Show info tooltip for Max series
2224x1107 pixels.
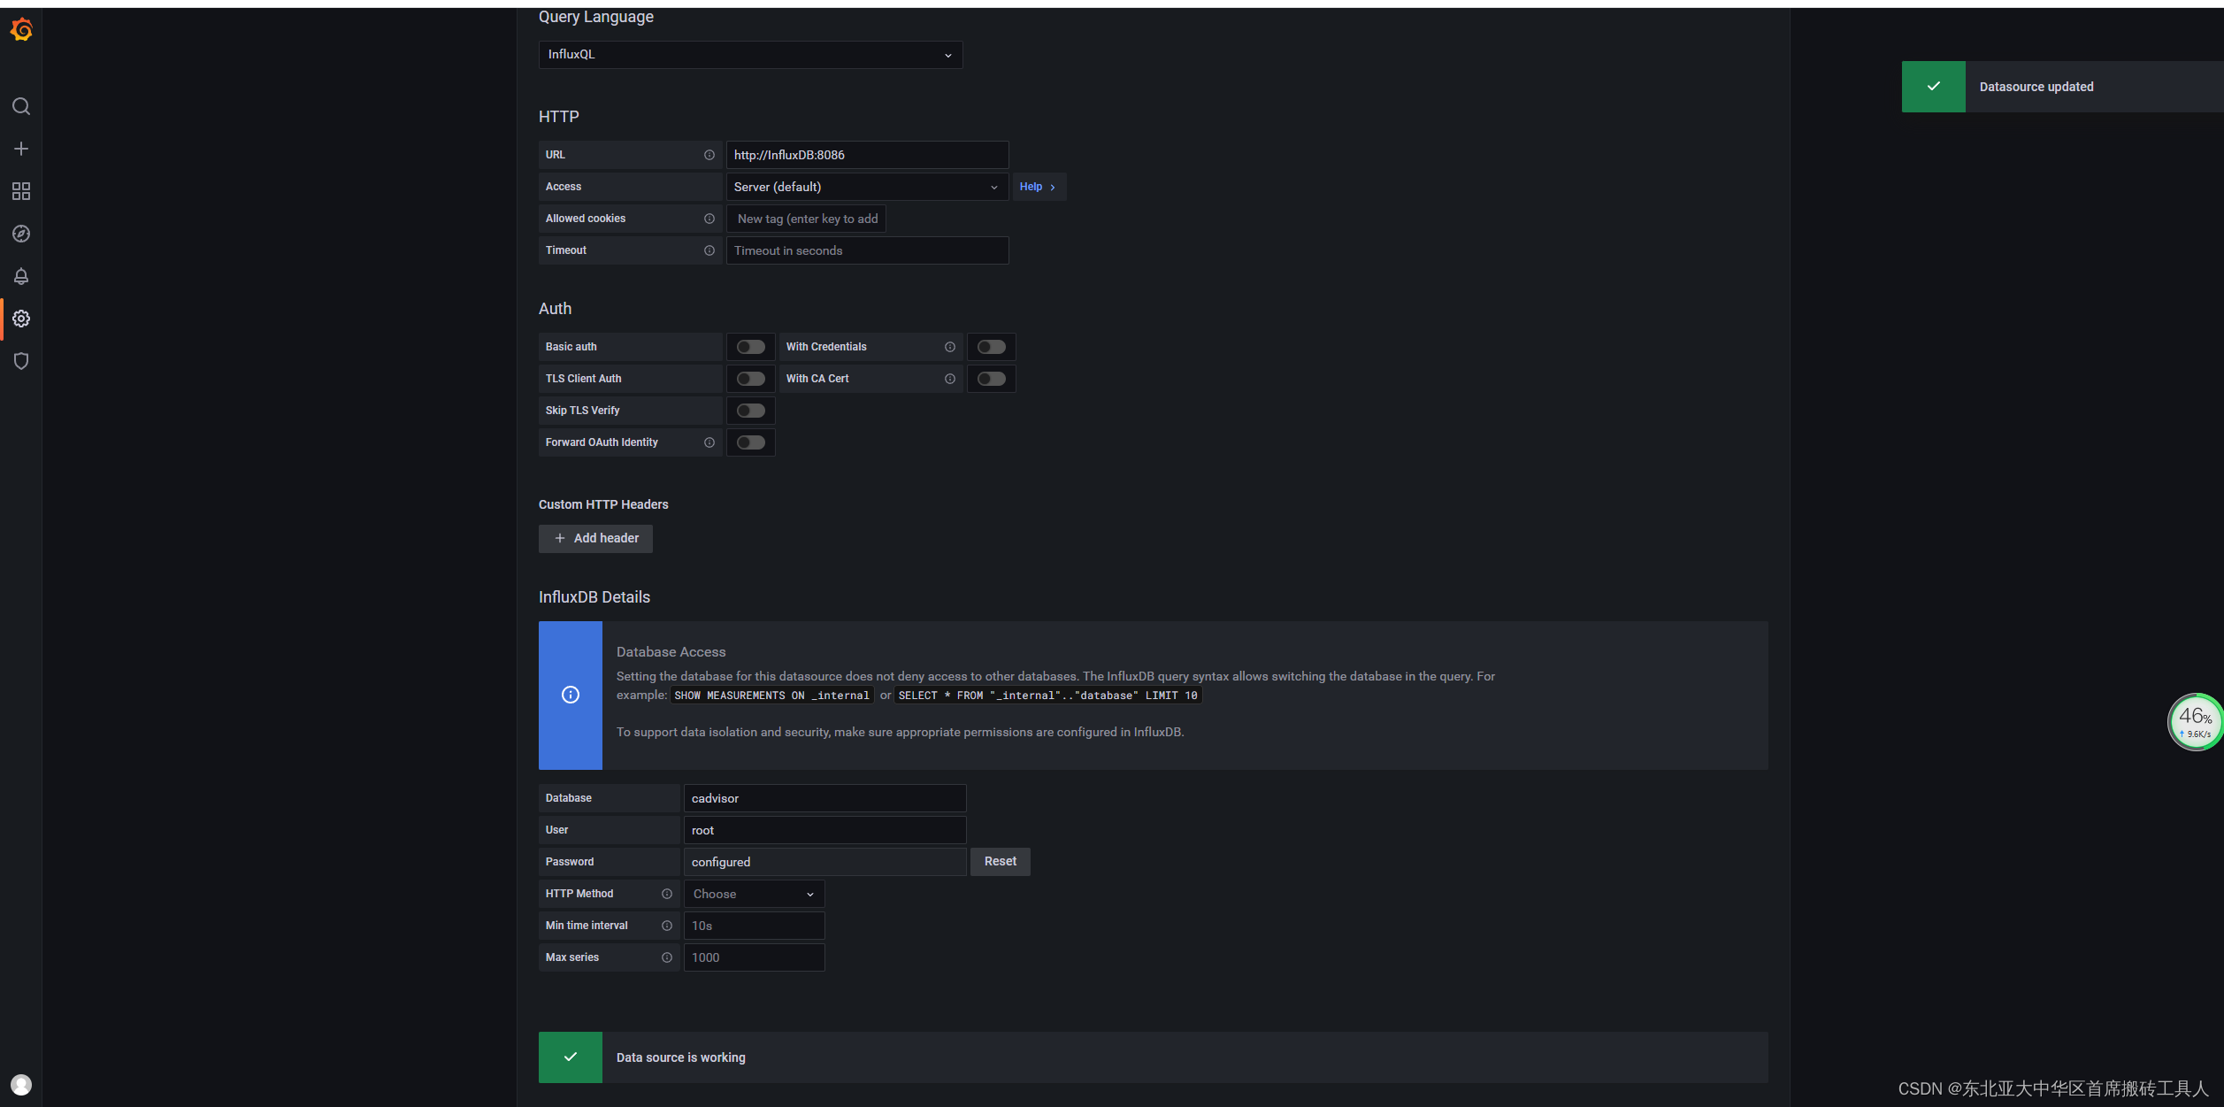click(667, 957)
